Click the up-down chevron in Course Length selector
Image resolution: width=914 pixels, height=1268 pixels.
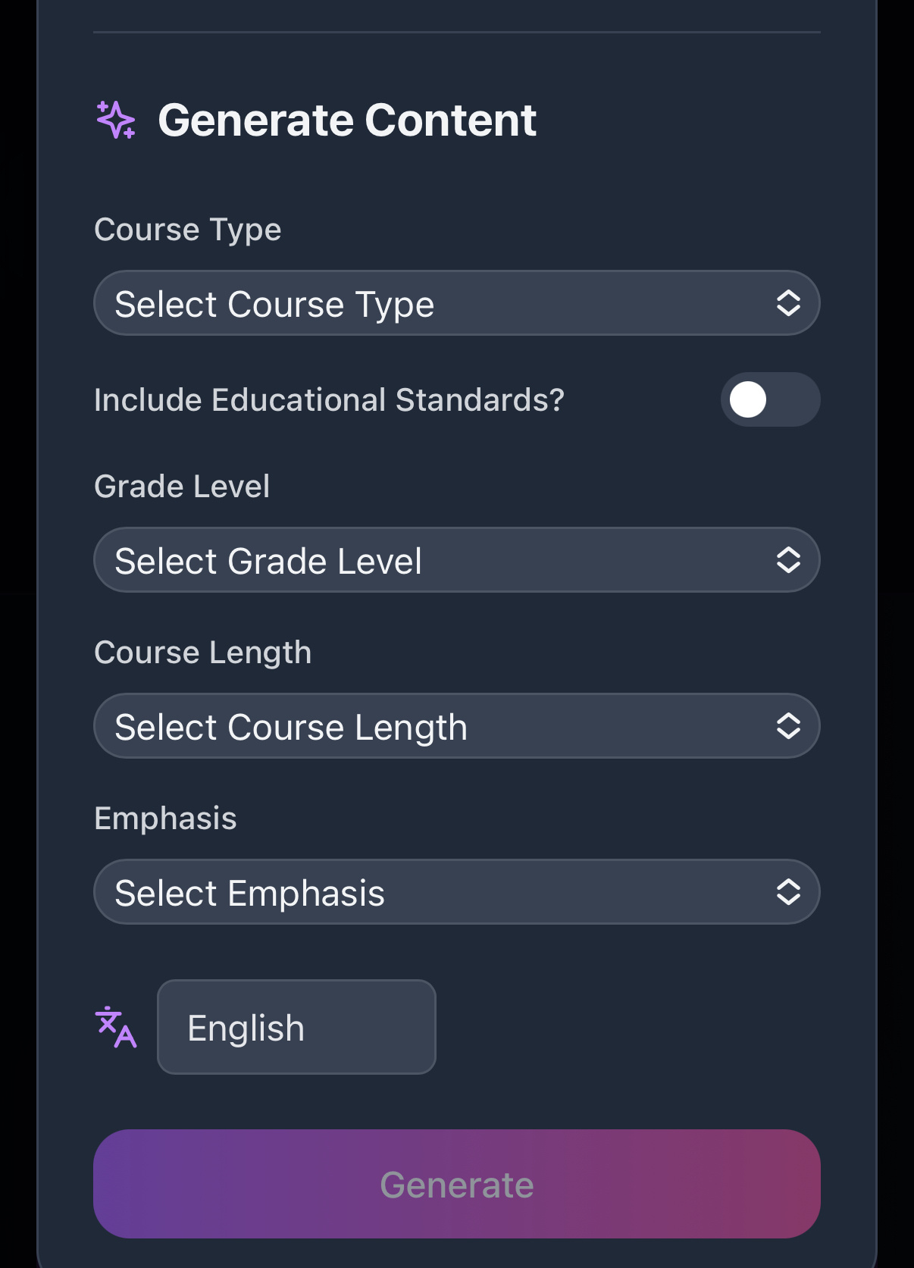point(788,726)
